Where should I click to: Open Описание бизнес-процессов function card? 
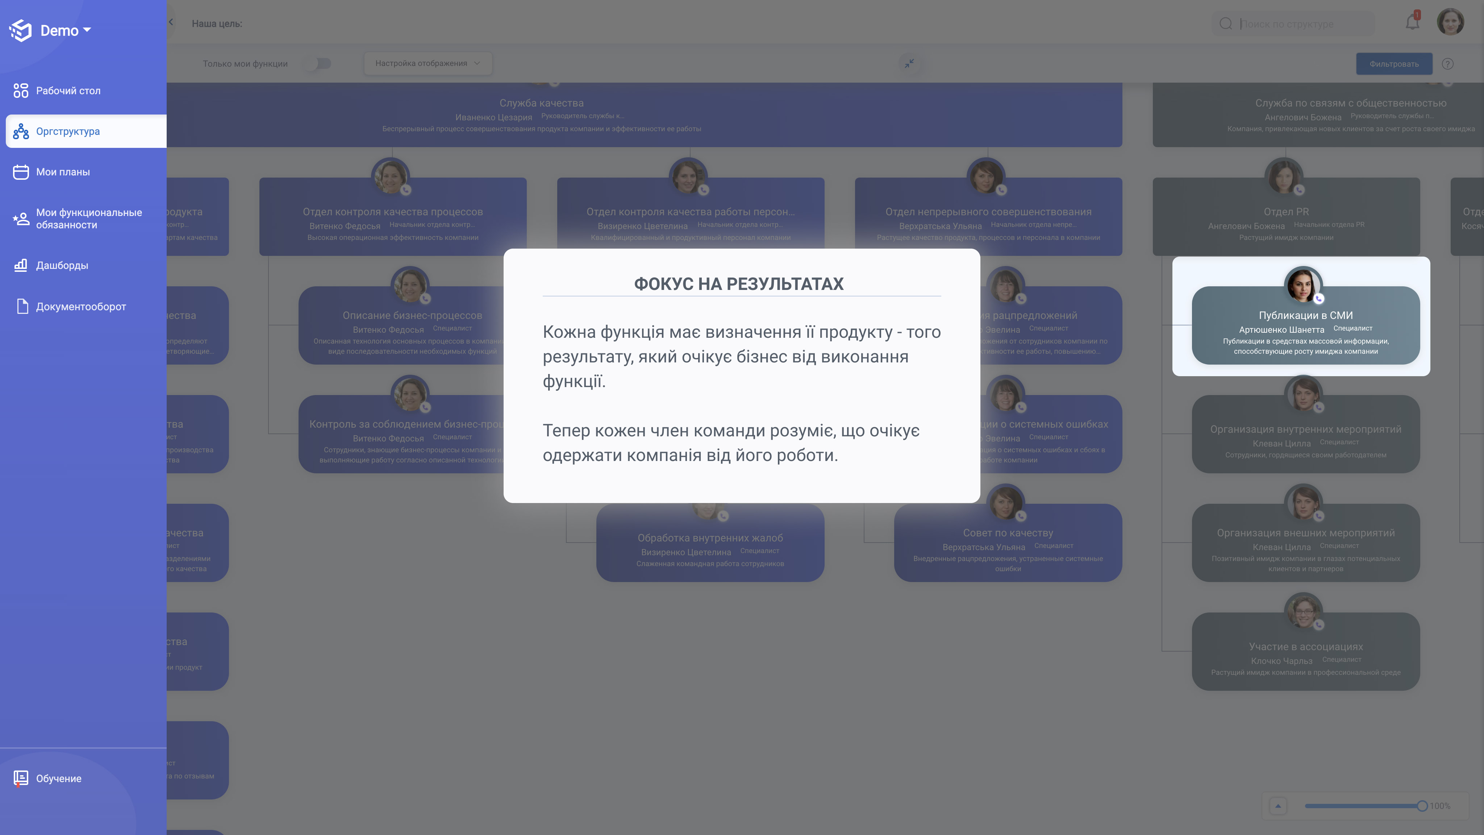tap(401, 325)
